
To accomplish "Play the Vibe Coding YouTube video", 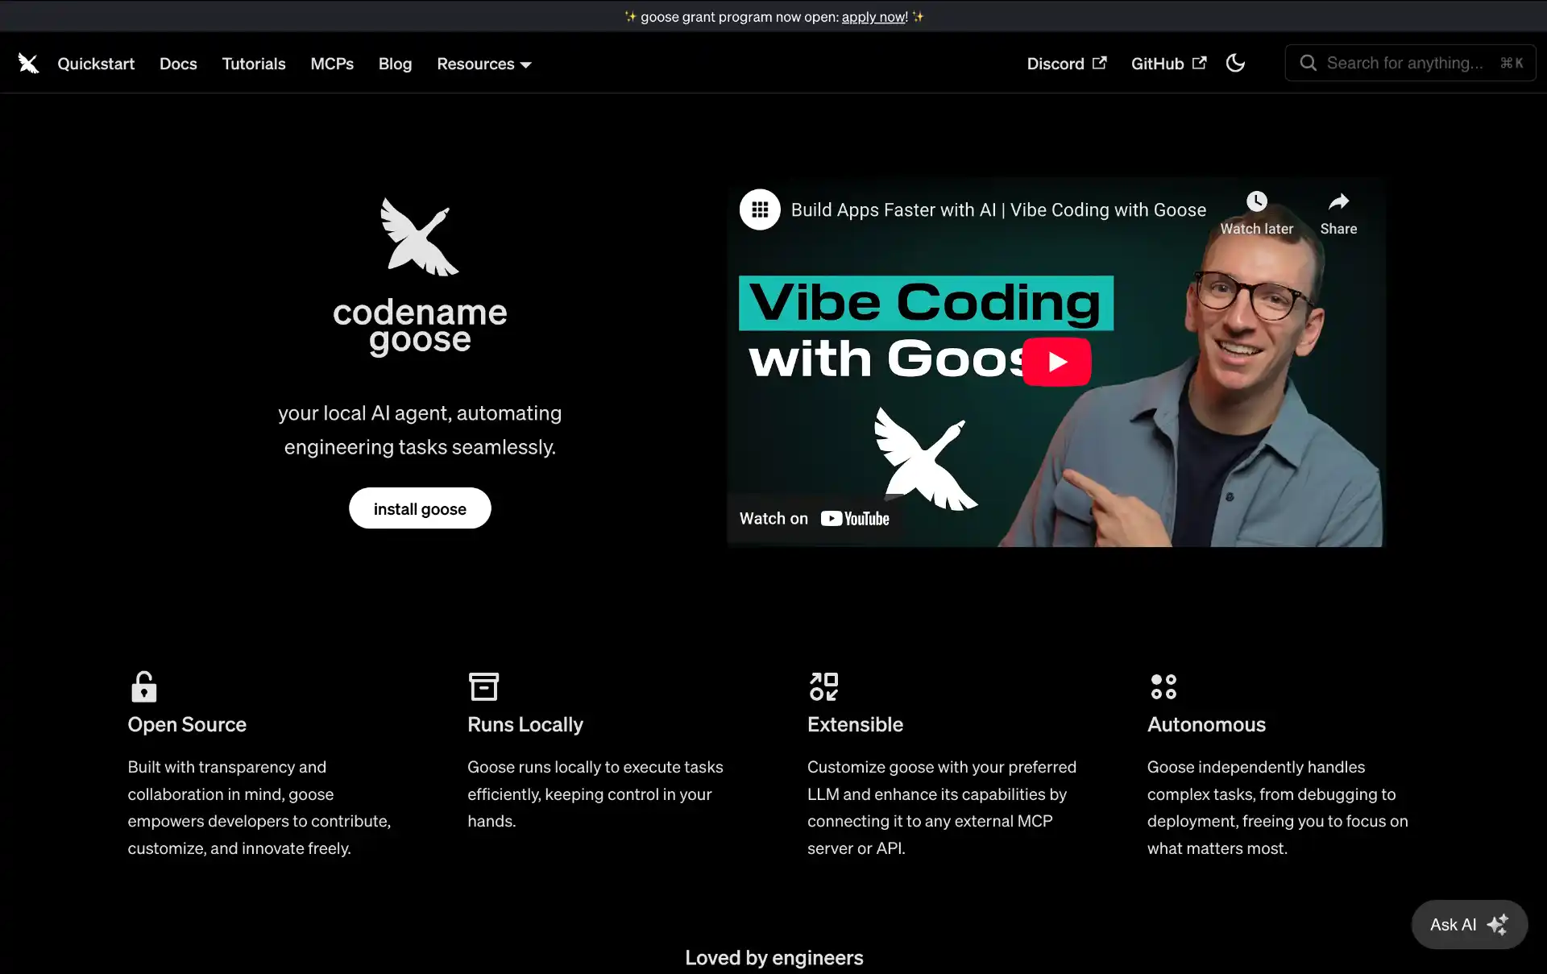I will (x=1057, y=363).
